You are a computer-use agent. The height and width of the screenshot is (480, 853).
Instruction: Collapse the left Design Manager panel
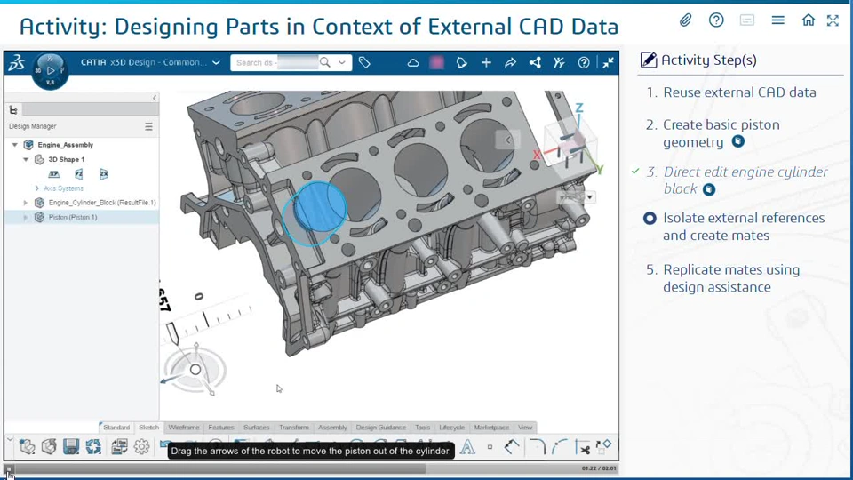pyautogui.click(x=155, y=98)
